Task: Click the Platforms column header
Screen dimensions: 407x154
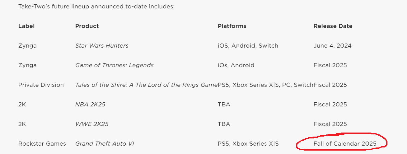Action: point(232,26)
